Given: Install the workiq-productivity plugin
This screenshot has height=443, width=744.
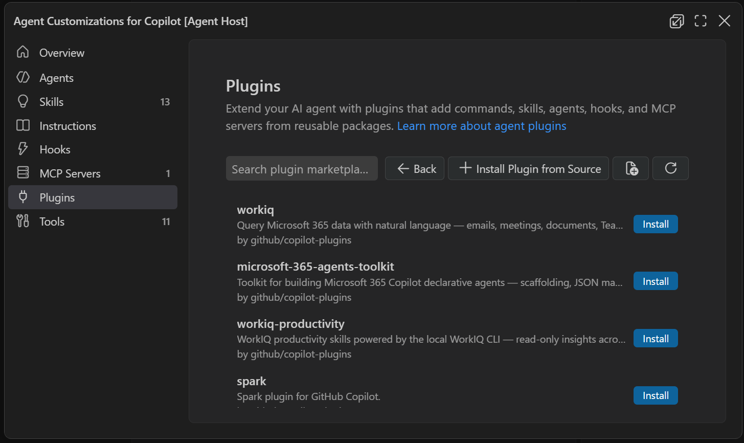Looking at the screenshot, I should [656, 339].
